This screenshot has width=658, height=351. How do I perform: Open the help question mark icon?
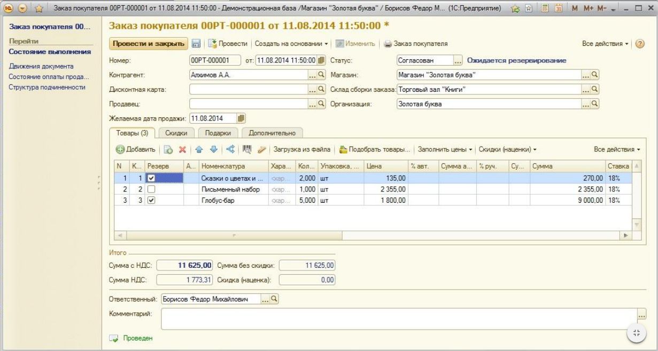point(640,44)
